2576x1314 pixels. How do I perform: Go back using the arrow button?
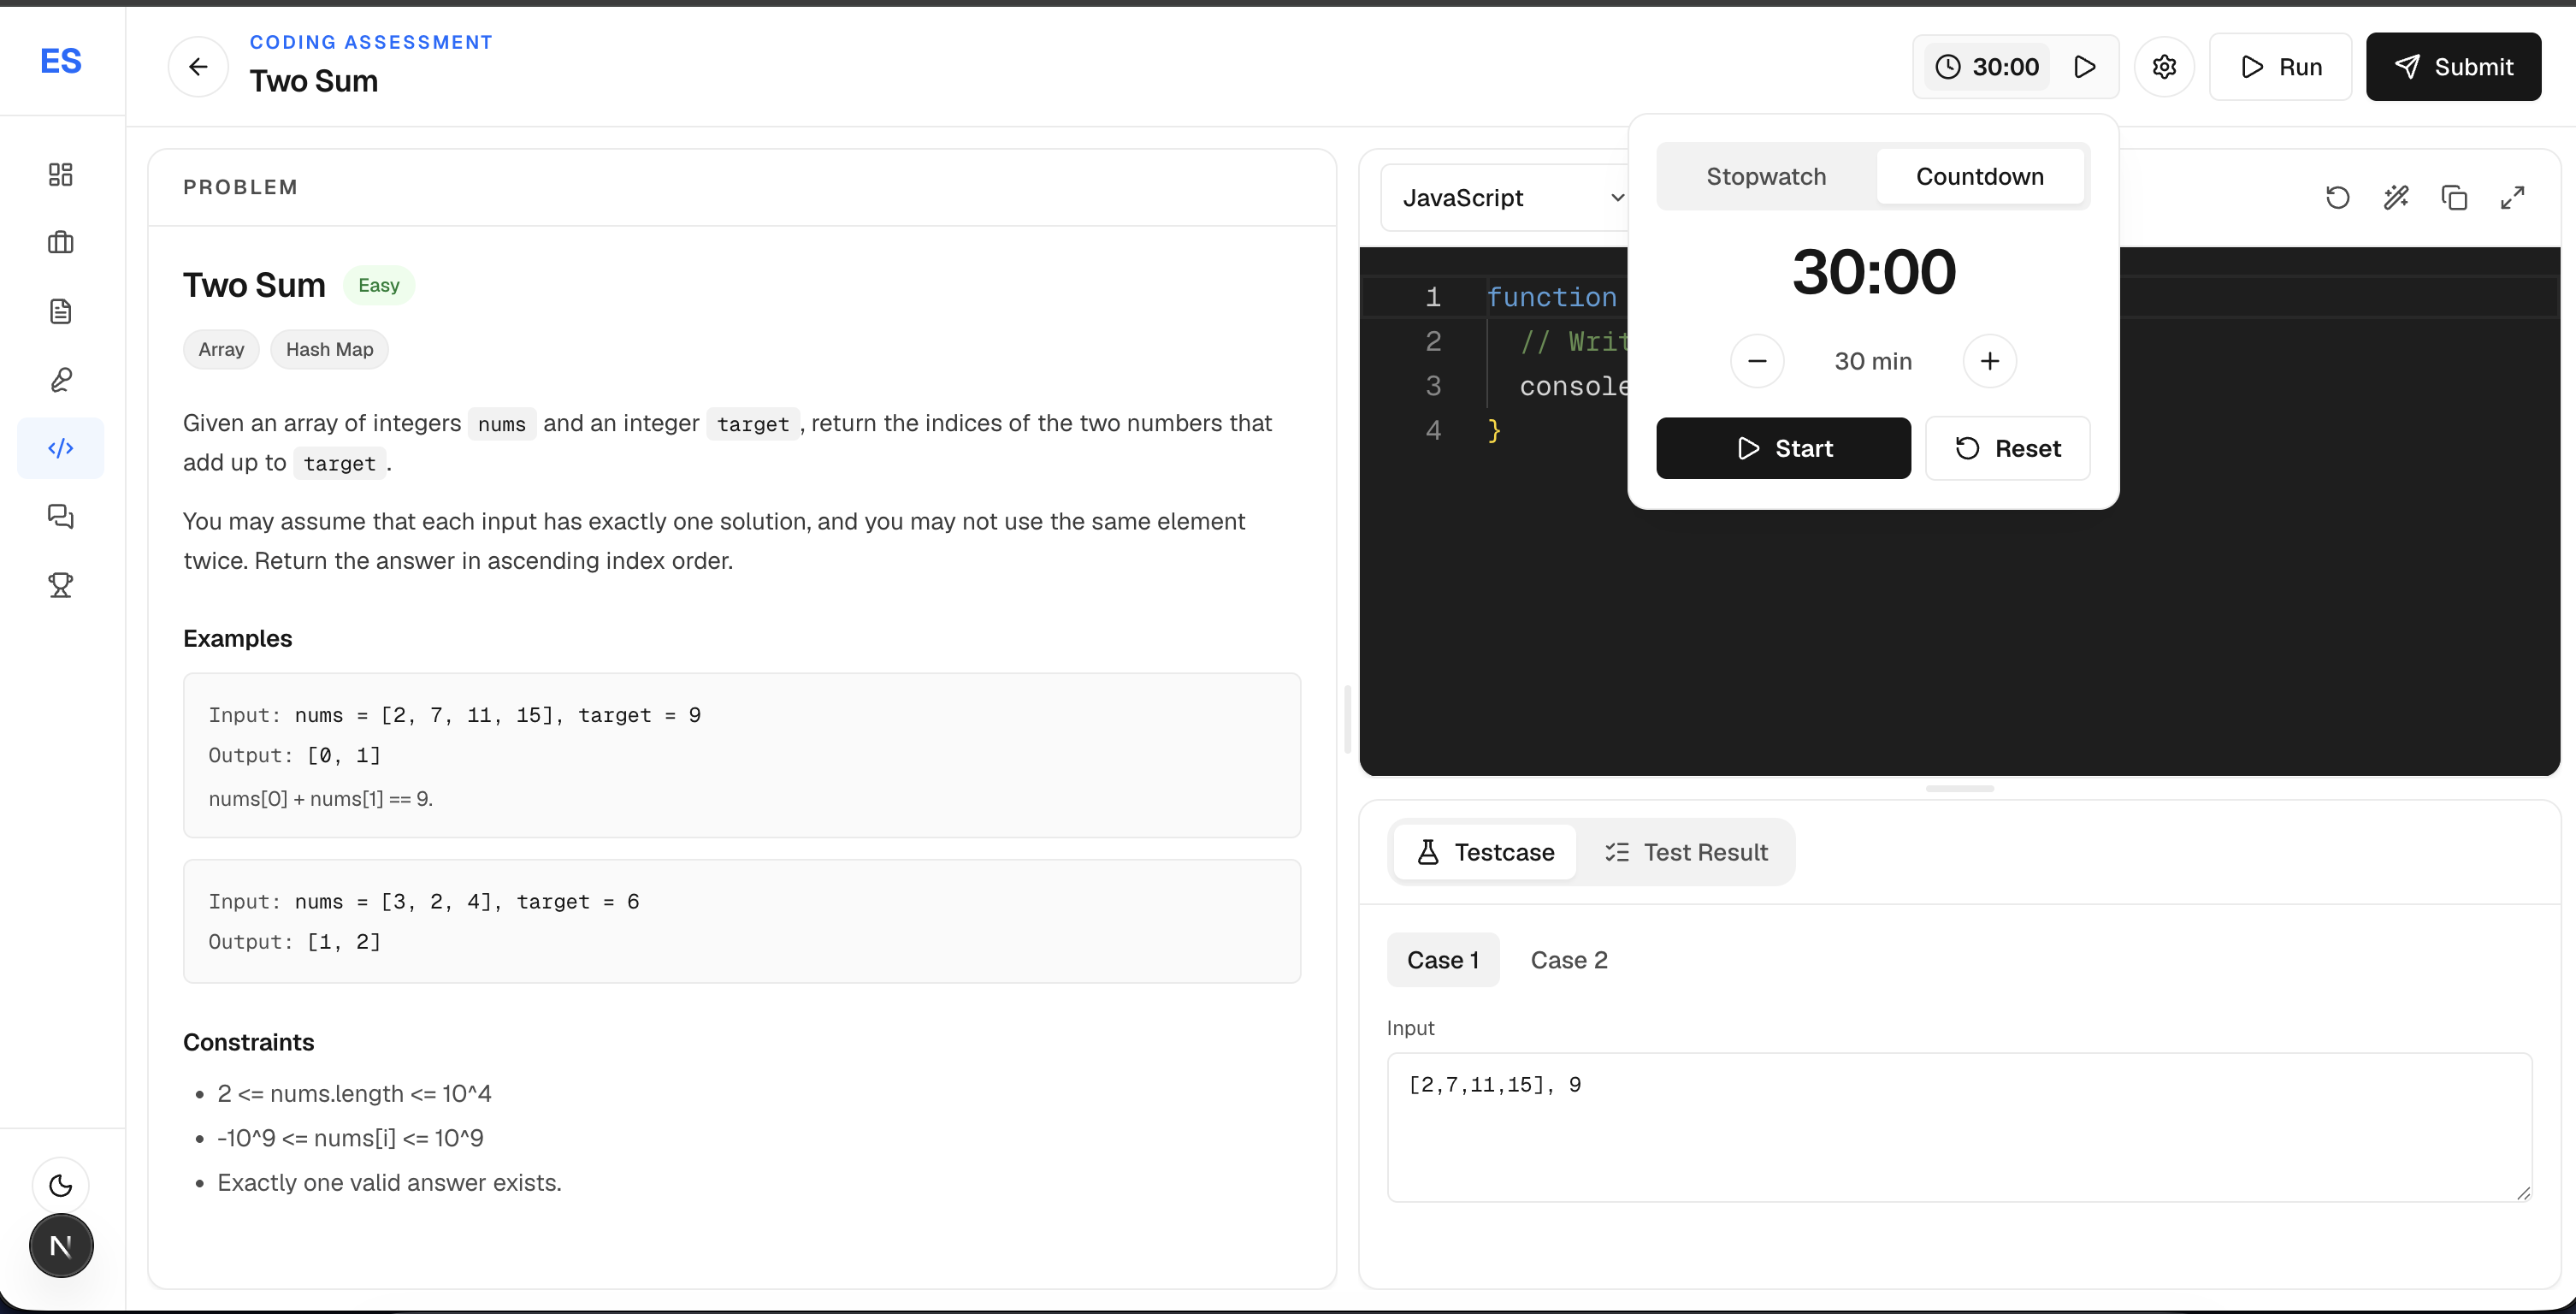(198, 67)
